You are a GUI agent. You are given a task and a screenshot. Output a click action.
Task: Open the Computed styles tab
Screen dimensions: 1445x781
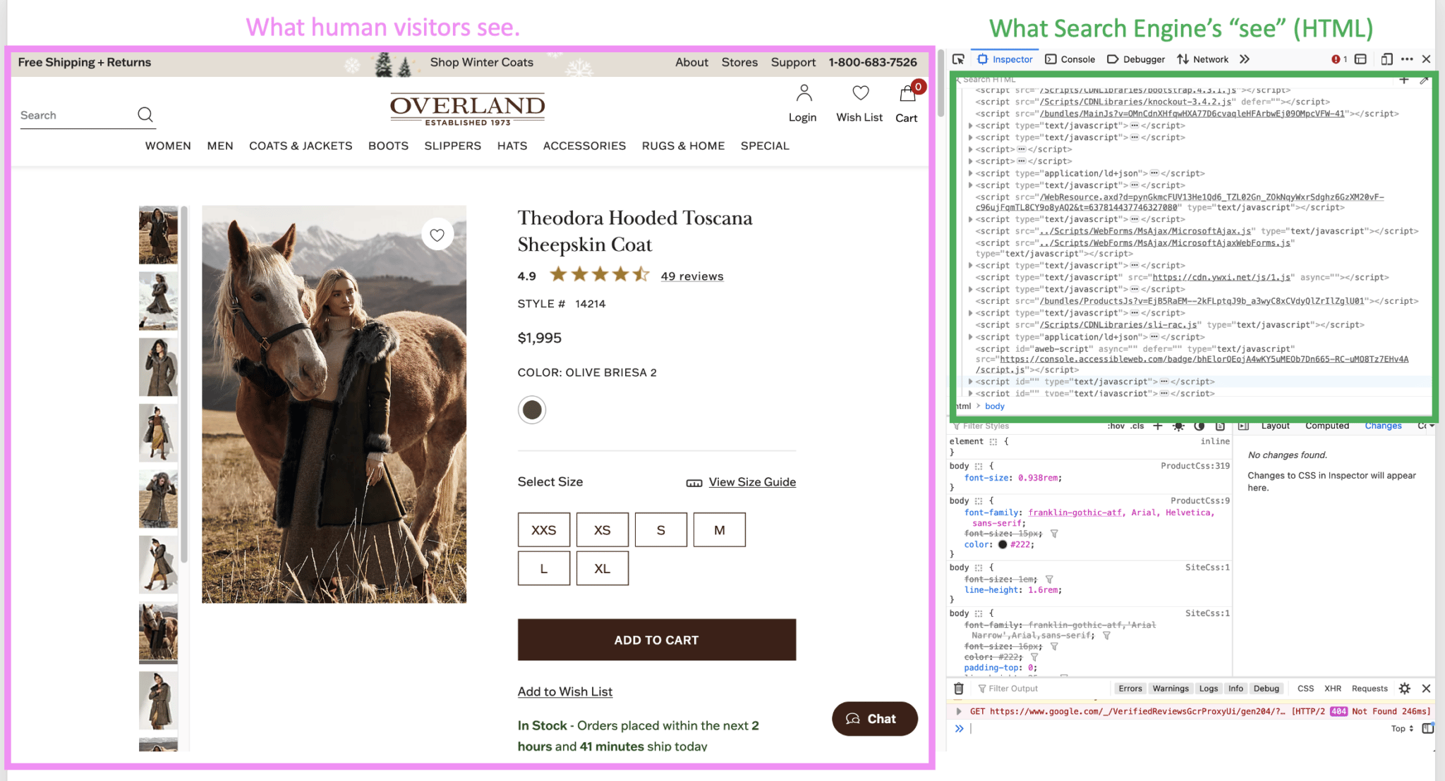point(1326,426)
